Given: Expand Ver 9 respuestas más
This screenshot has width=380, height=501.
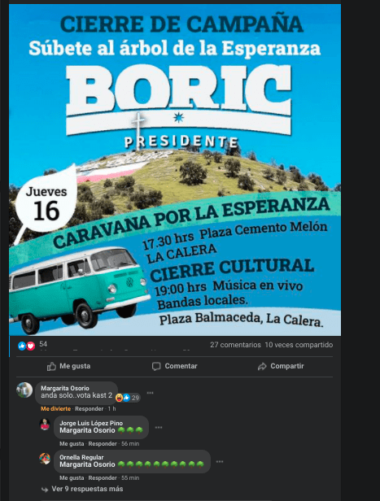Looking at the screenshot, I should [x=87, y=489].
